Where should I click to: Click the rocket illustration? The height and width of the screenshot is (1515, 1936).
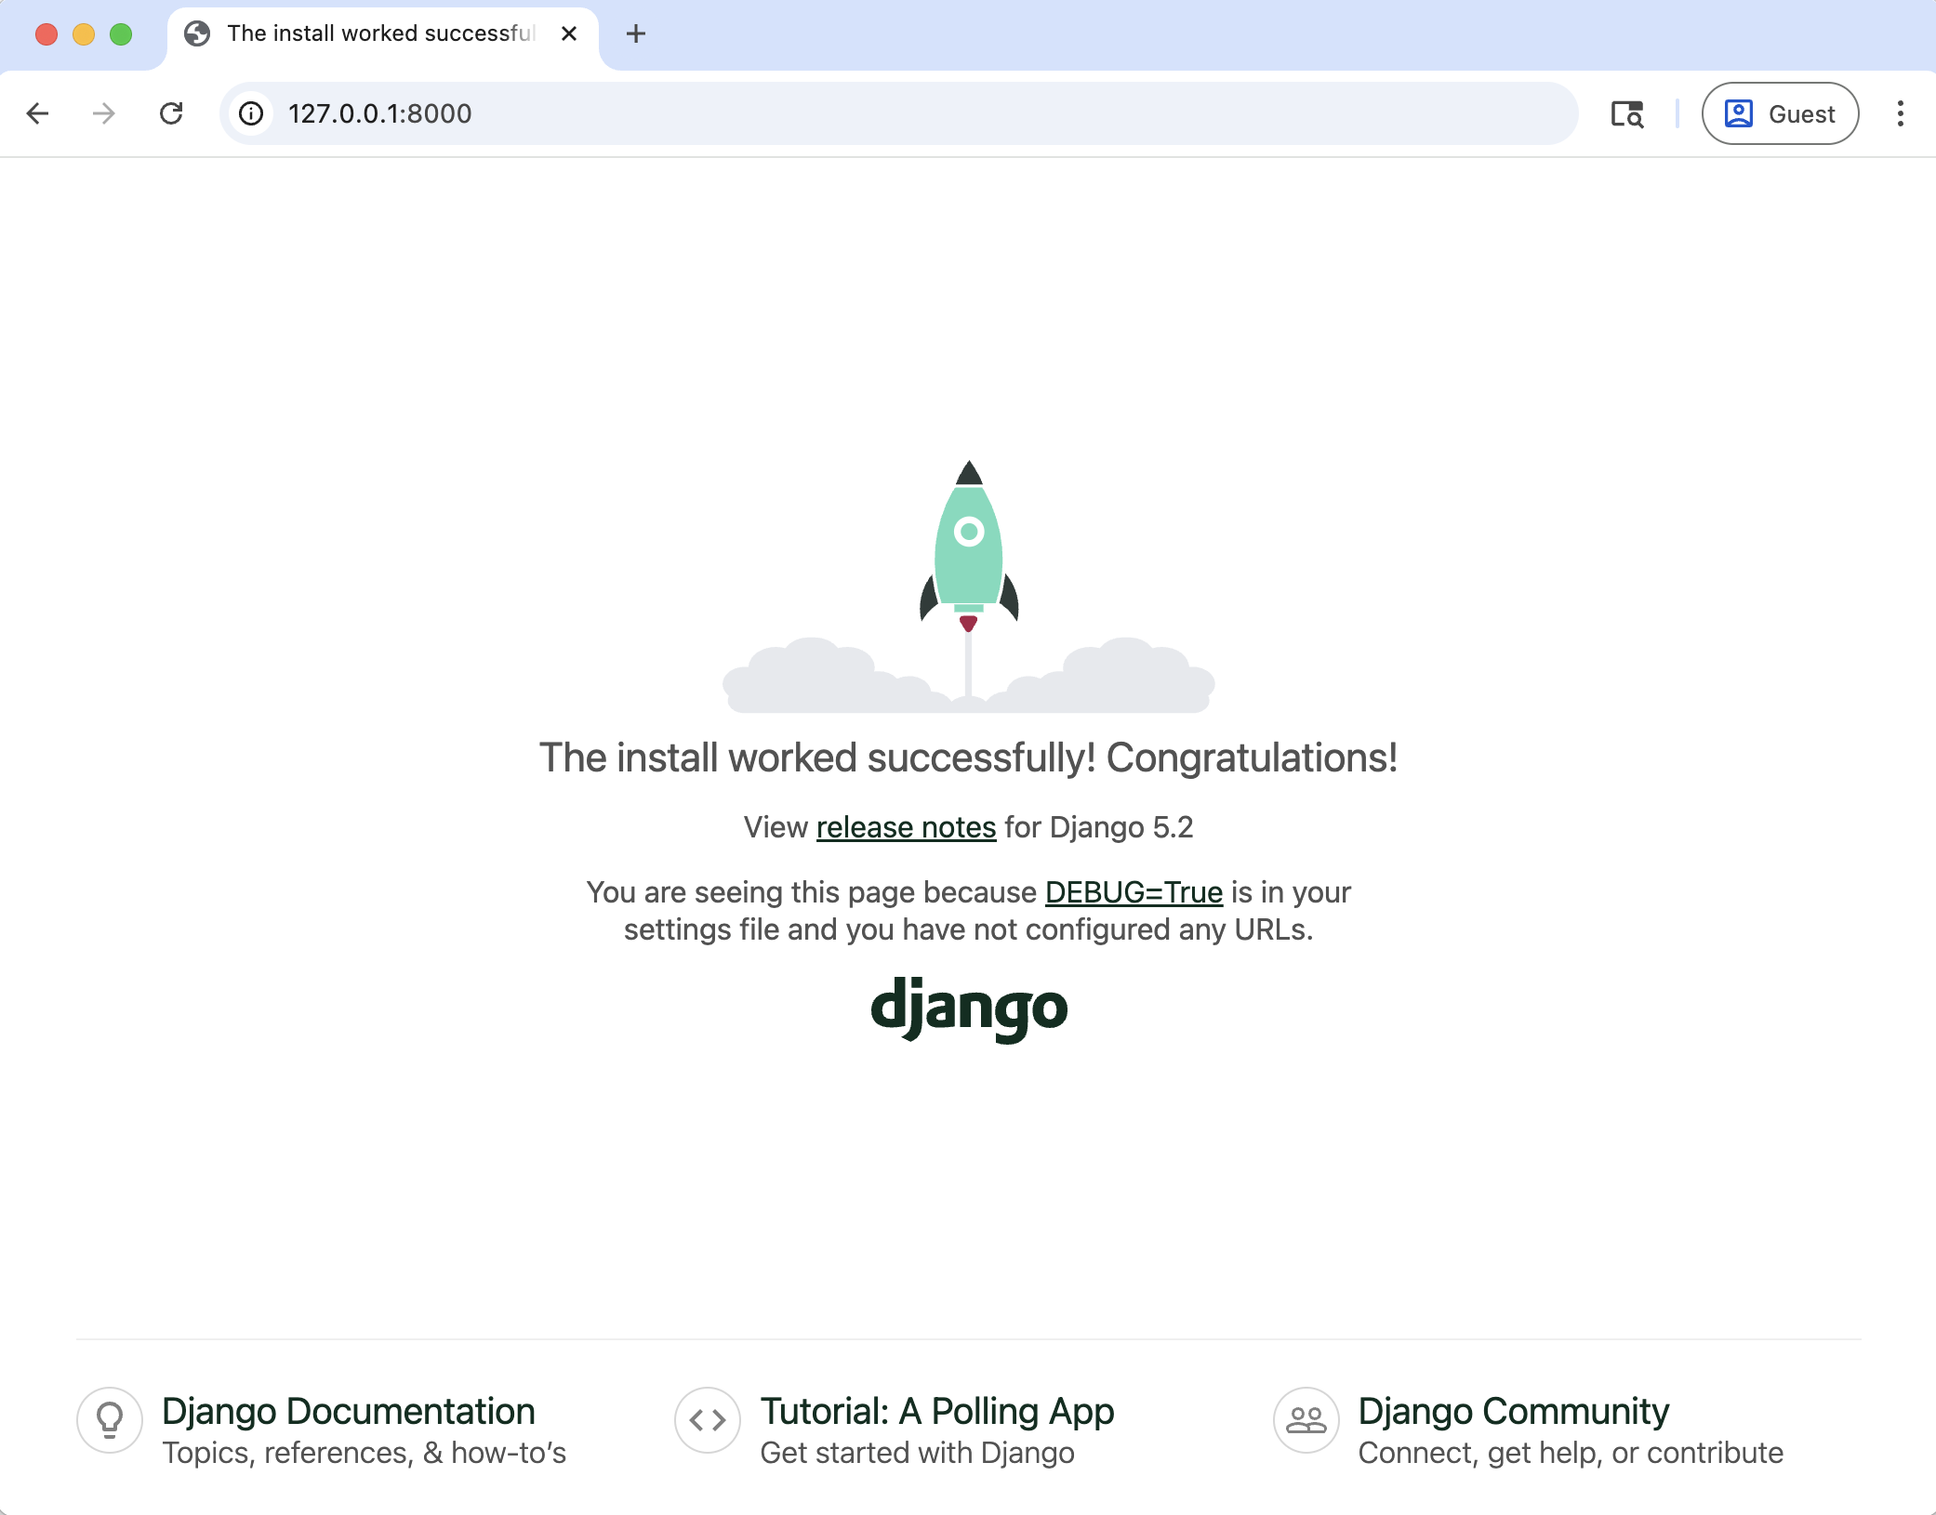click(969, 587)
